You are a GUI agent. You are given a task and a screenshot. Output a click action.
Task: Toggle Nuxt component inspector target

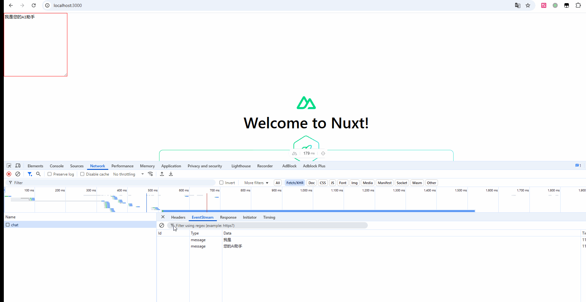(323, 153)
